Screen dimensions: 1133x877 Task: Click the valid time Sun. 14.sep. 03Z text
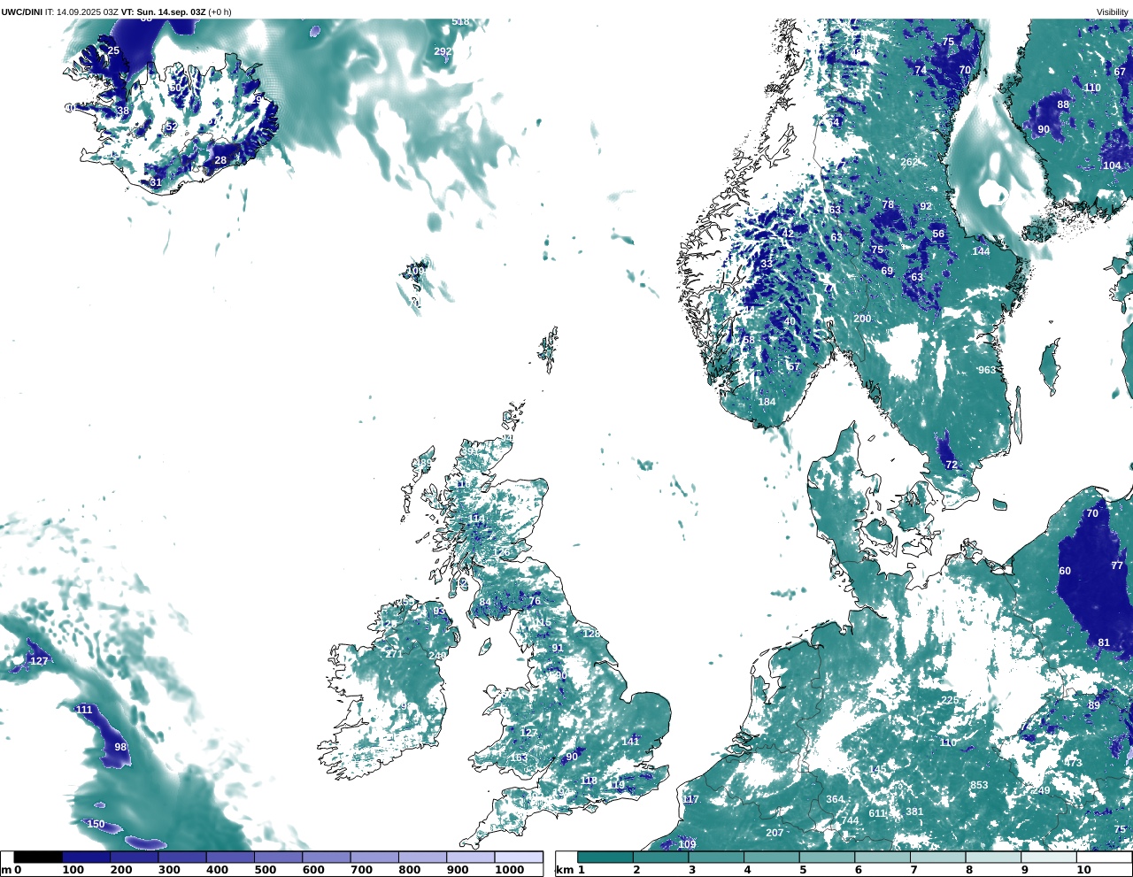171,12
